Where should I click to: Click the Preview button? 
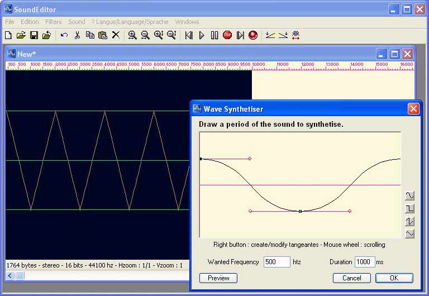click(x=218, y=278)
